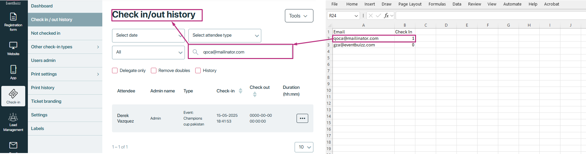Click the Check-in column sort arrows
The width and height of the screenshot is (586, 154).
click(x=241, y=91)
